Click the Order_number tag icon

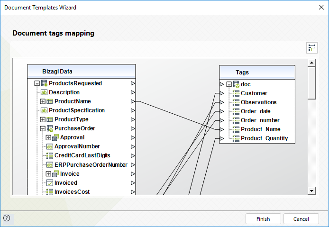coord(236,120)
